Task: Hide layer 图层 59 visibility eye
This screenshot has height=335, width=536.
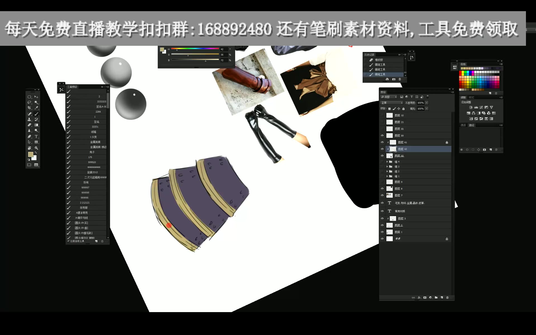Action: coord(382,136)
